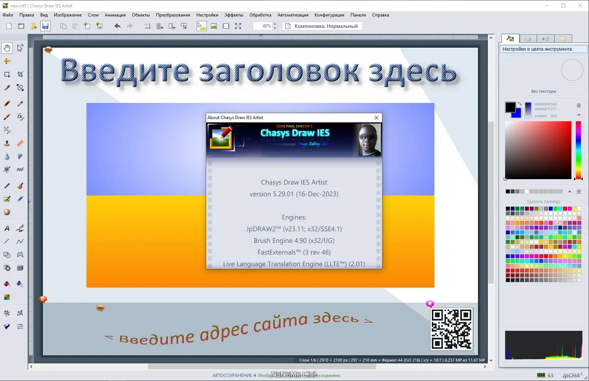Open the Компоновка, Нормальный mode selector
The width and height of the screenshot is (589, 381).
[x=322, y=26]
